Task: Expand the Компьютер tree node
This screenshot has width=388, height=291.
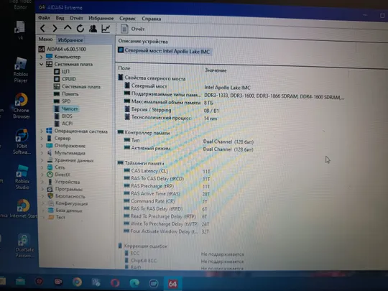Action: [x=42, y=57]
